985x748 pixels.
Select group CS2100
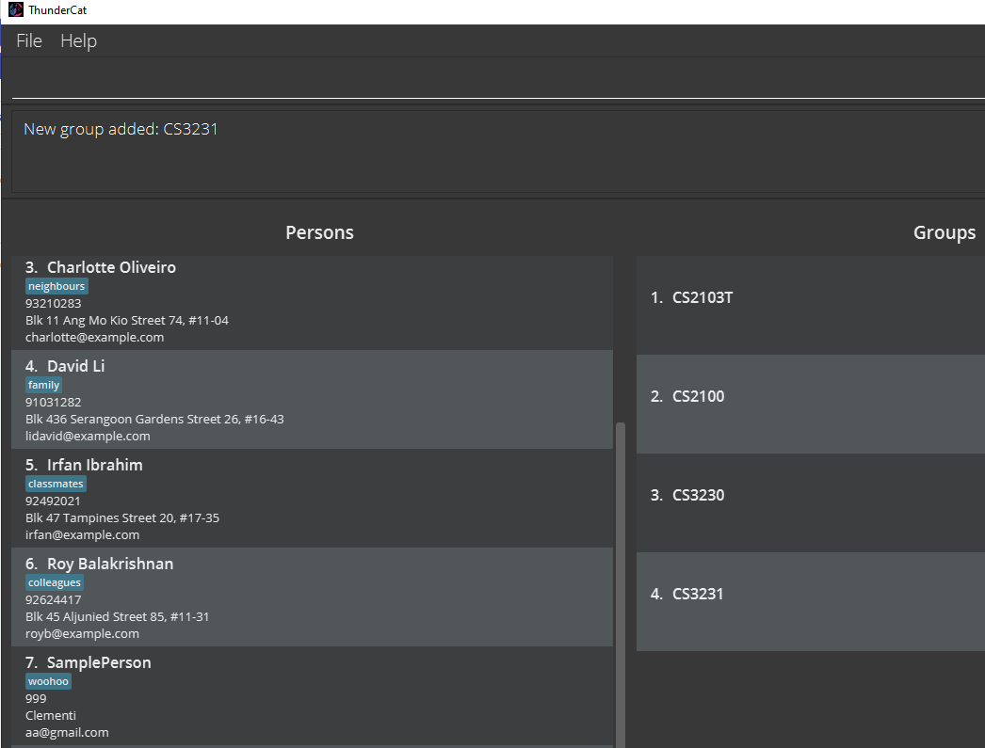(811, 404)
